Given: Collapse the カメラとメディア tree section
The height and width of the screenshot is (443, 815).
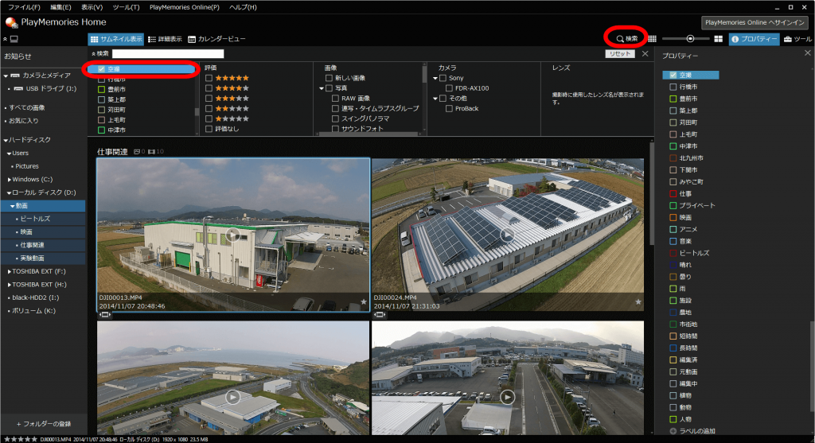Looking at the screenshot, I should click(x=6, y=76).
